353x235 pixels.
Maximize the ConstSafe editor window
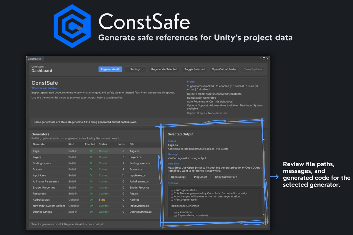coord(264,58)
